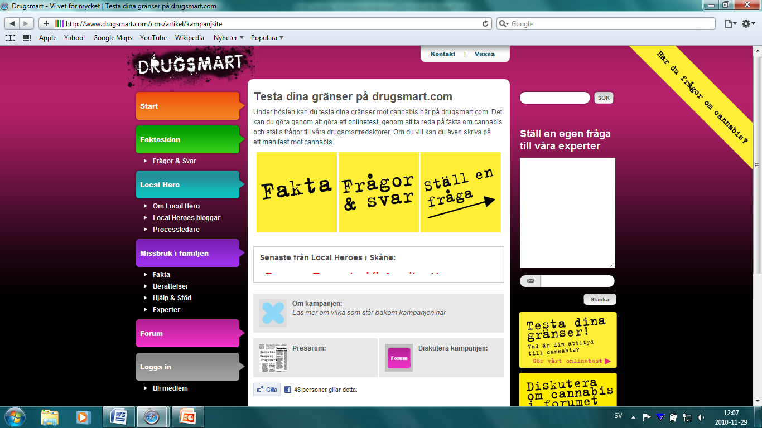Open the Populära bookmarks dropdown
Screen dimensions: 762x428
click(x=267, y=38)
